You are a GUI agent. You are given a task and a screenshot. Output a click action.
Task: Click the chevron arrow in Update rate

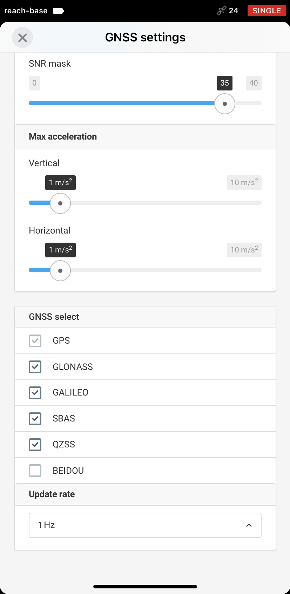pos(249,525)
